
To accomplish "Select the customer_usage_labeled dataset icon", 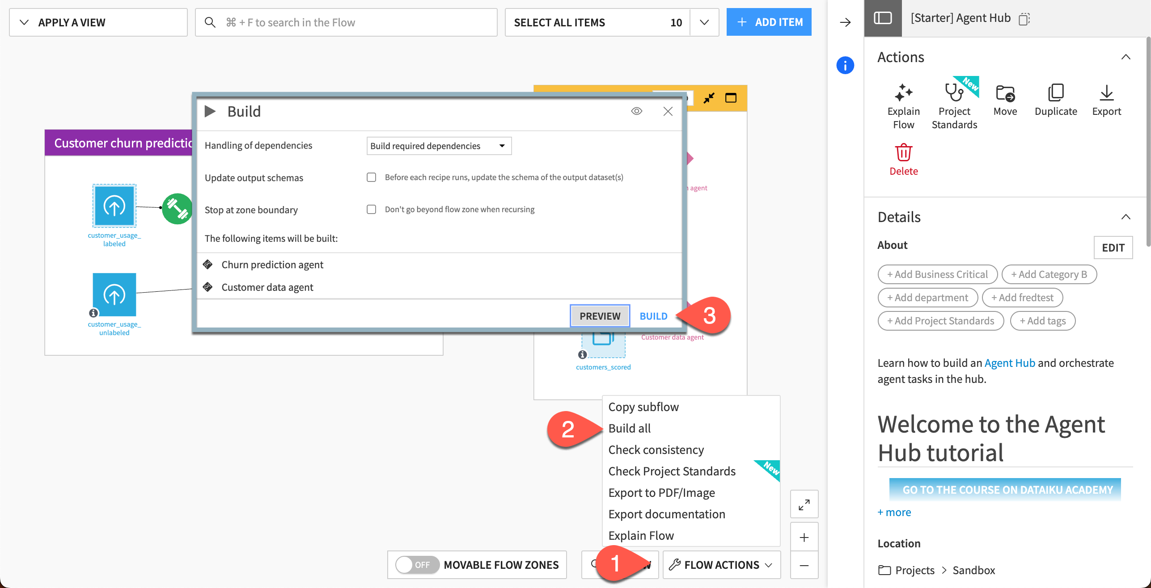I will tap(114, 206).
